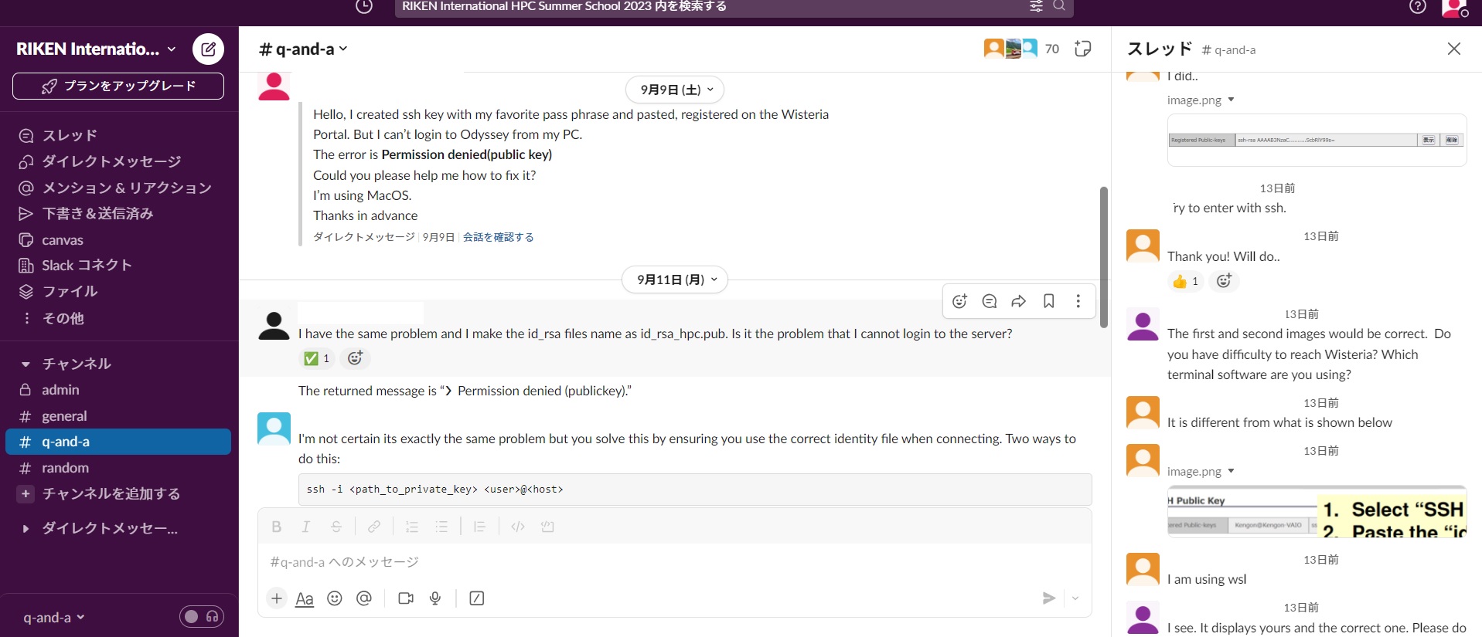Insert a link in composer
The height and width of the screenshot is (637, 1482).
[x=374, y=527]
